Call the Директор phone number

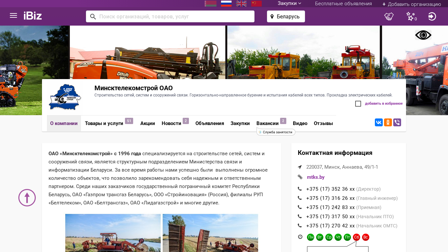coord(330,189)
